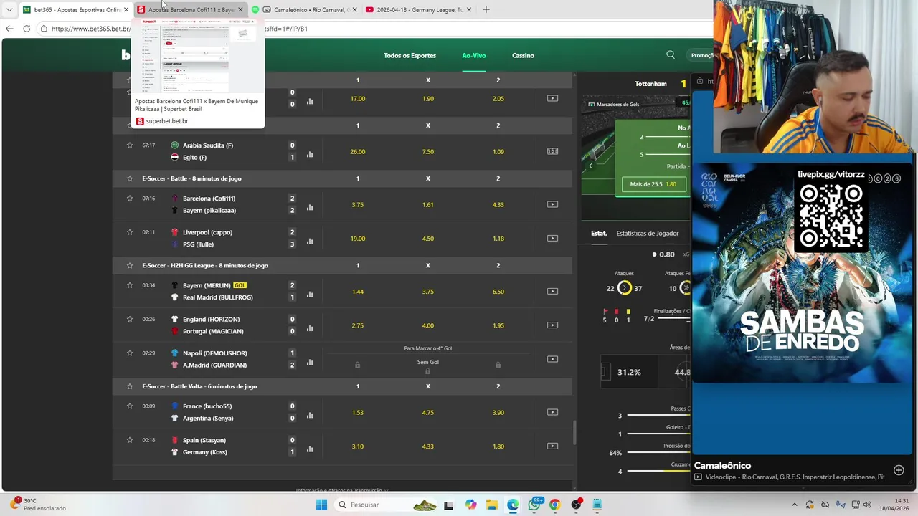This screenshot has height=516, width=918.
Task: Open match stats icon for Napoli (DEMOLISHOR) row
Action: point(310,362)
